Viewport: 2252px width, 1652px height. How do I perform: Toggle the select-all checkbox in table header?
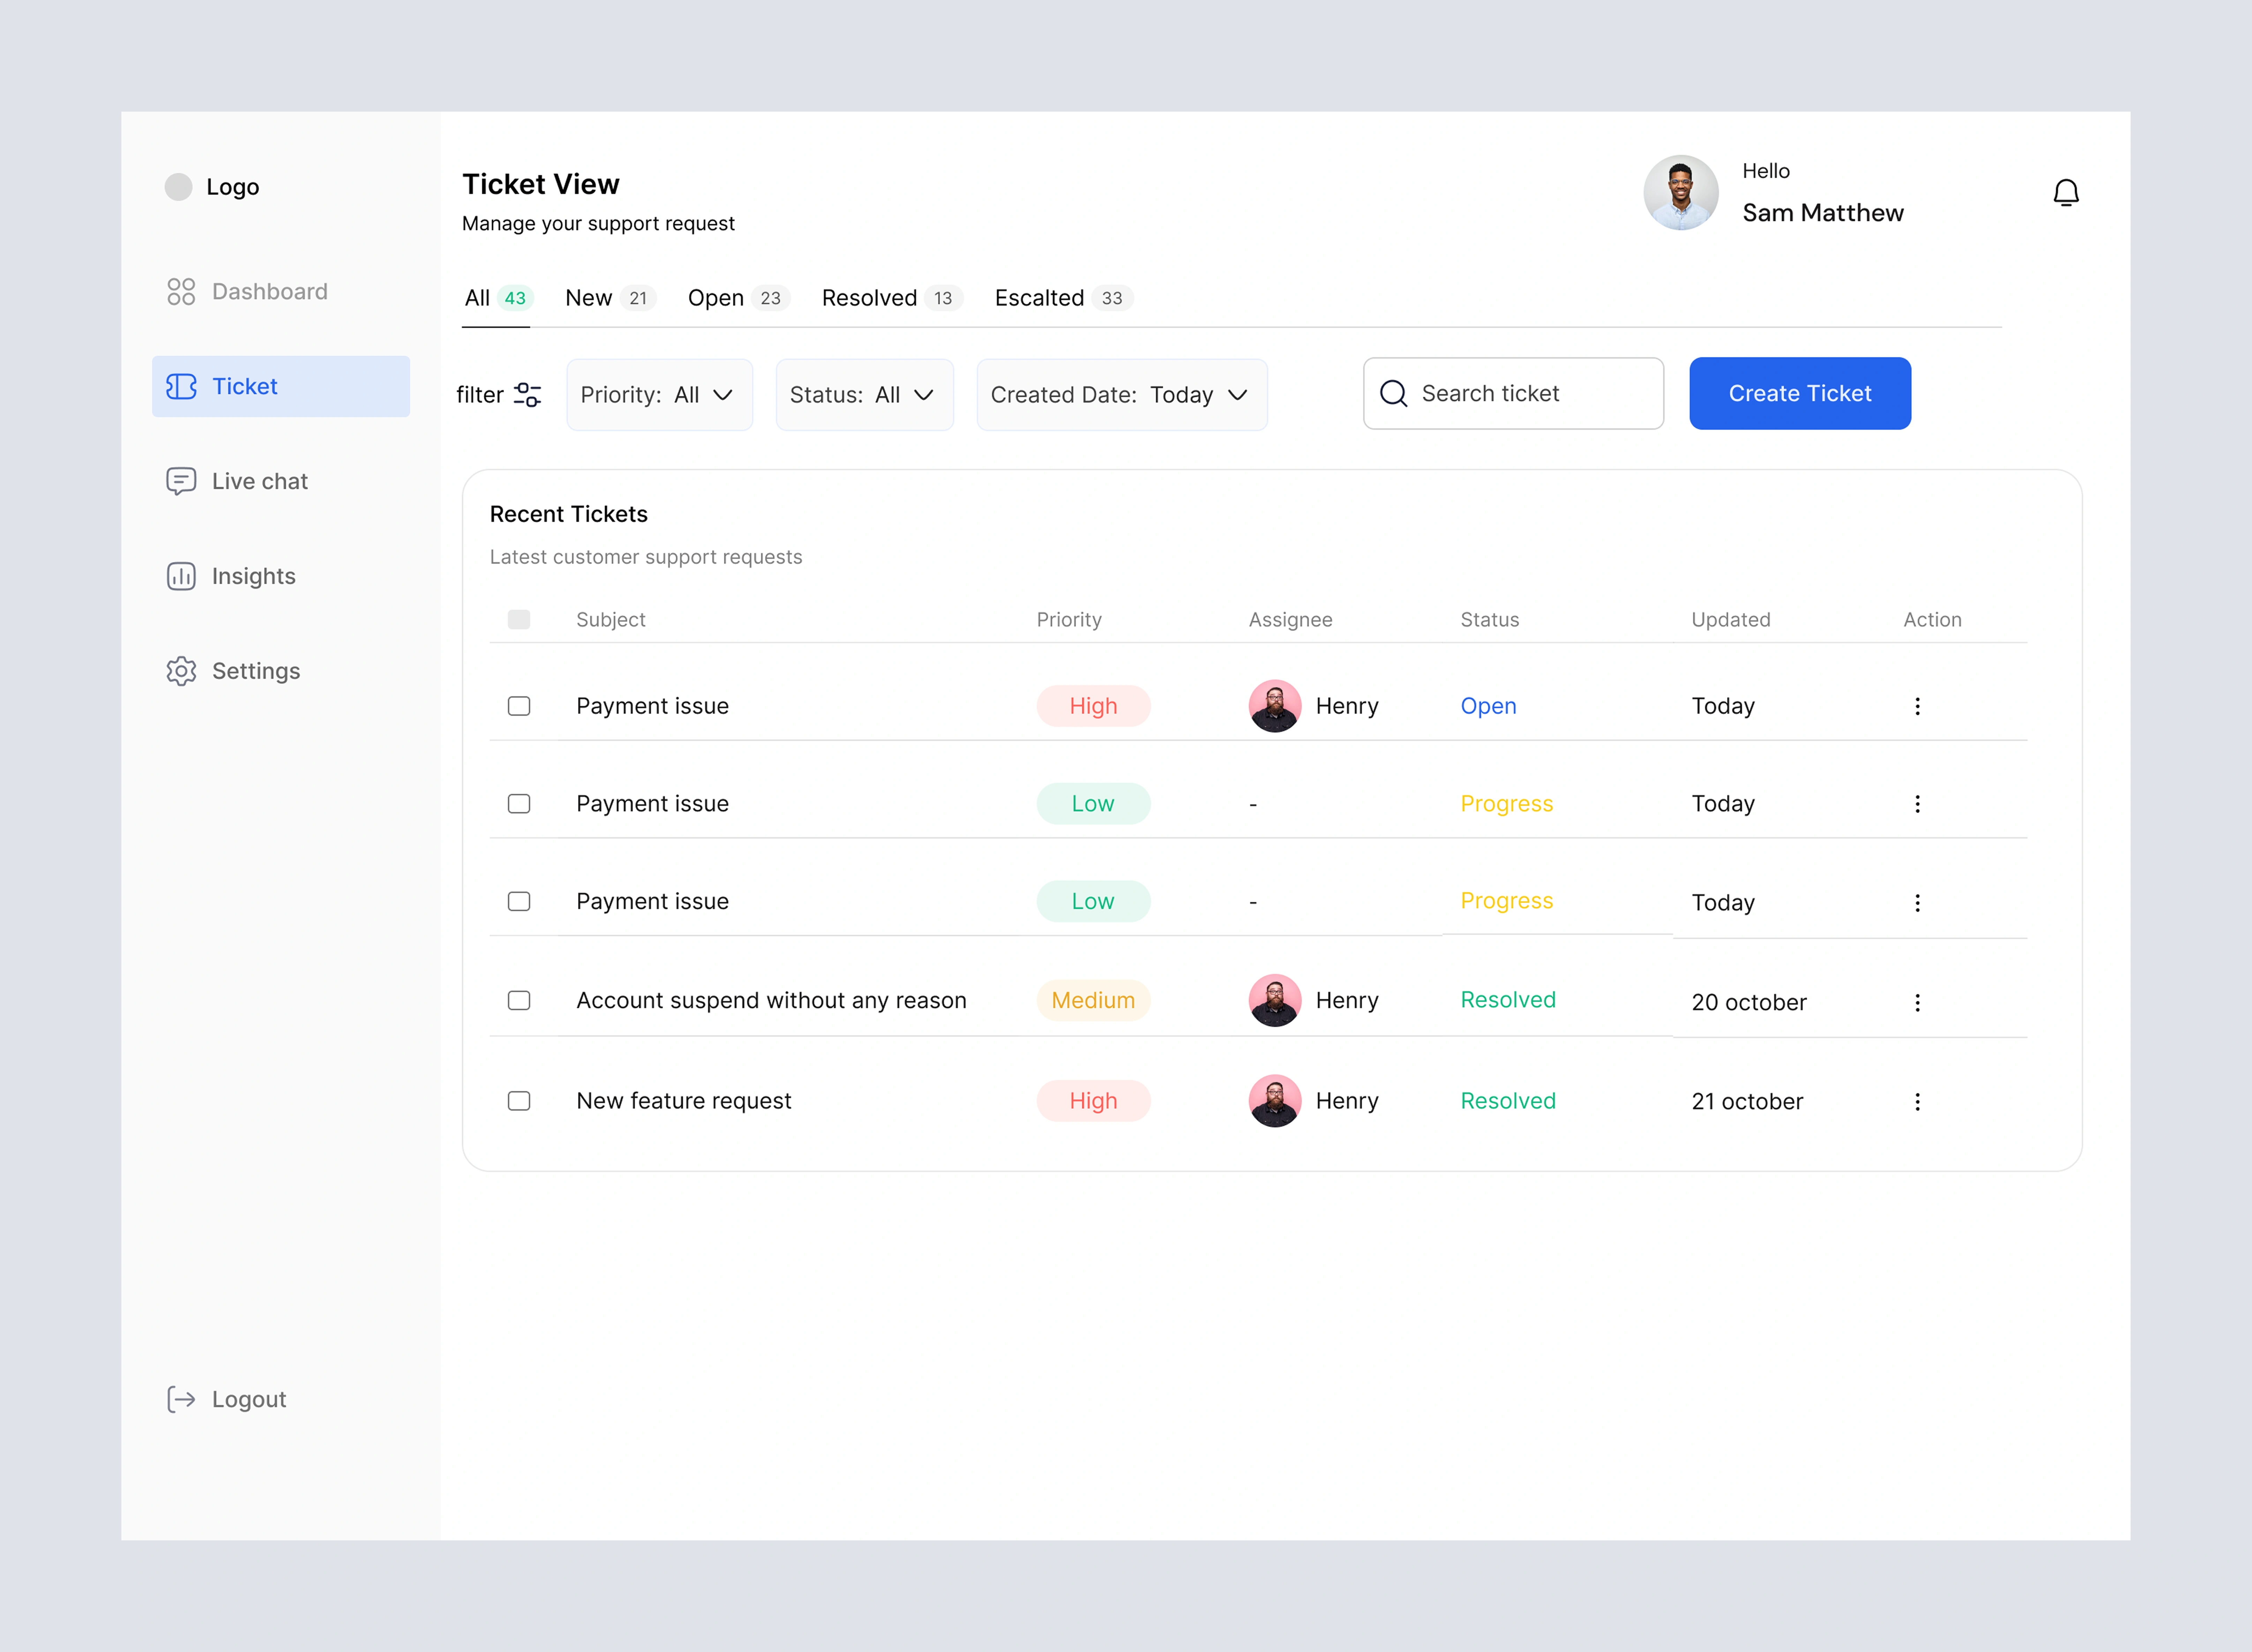pos(519,619)
